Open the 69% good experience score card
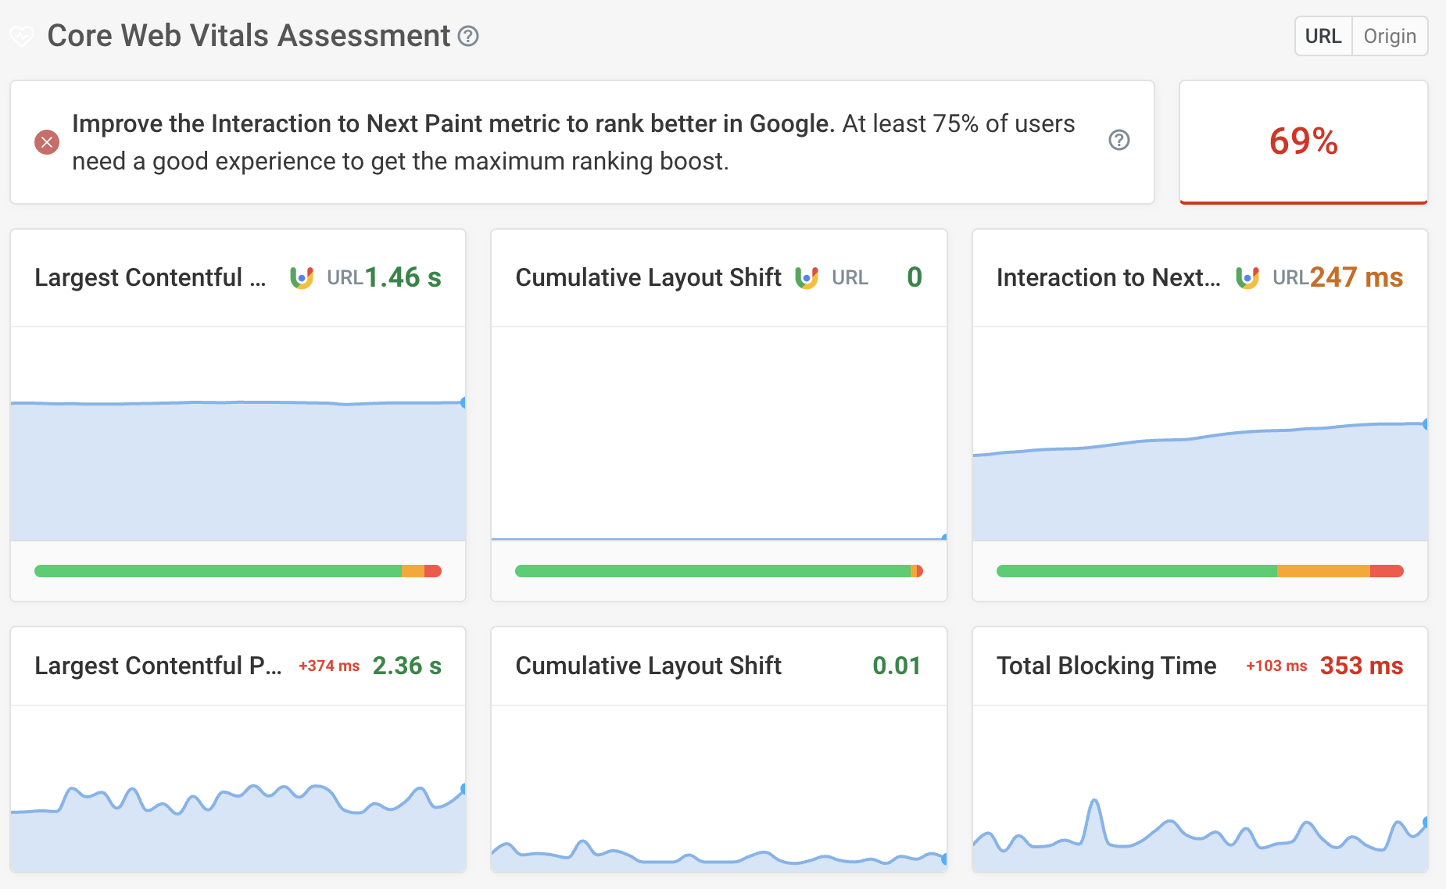1446x889 pixels. coord(1303,141)
